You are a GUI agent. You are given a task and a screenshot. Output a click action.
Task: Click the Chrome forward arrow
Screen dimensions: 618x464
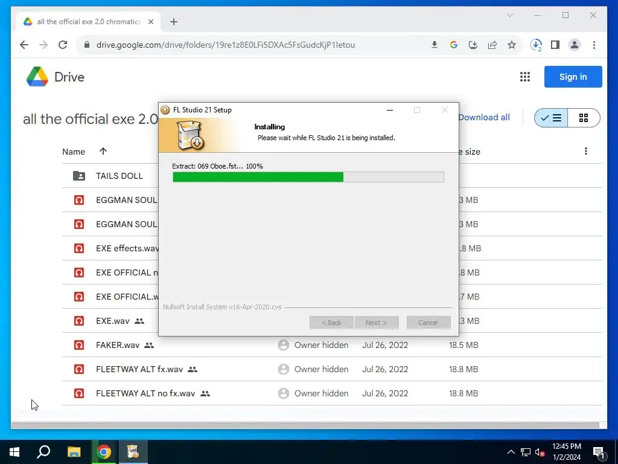pos(43,45)
